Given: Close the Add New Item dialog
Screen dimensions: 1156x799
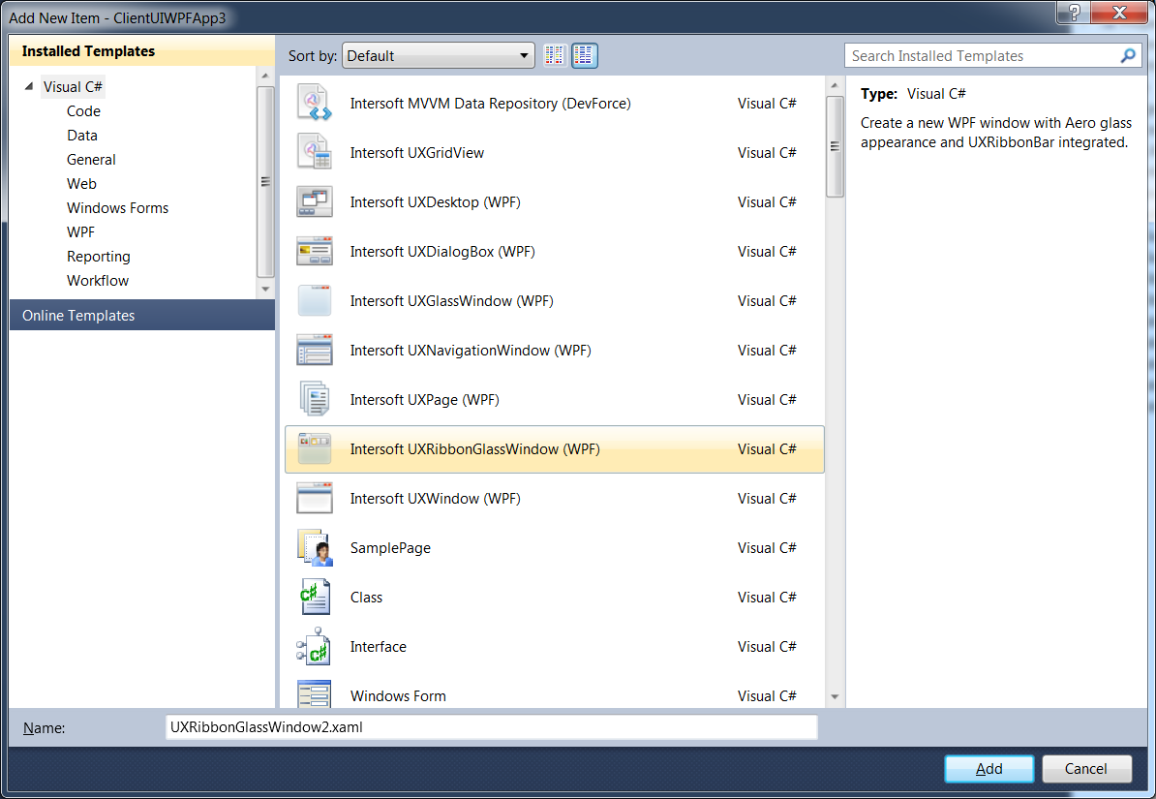Looking at the screenshot, I should tap(1119, 12).
